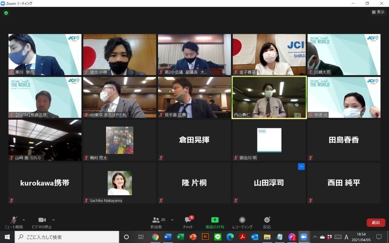This screenshot has width=389, height=243.
Task: Click the red 退出 leave button
Action: (376, 223)
